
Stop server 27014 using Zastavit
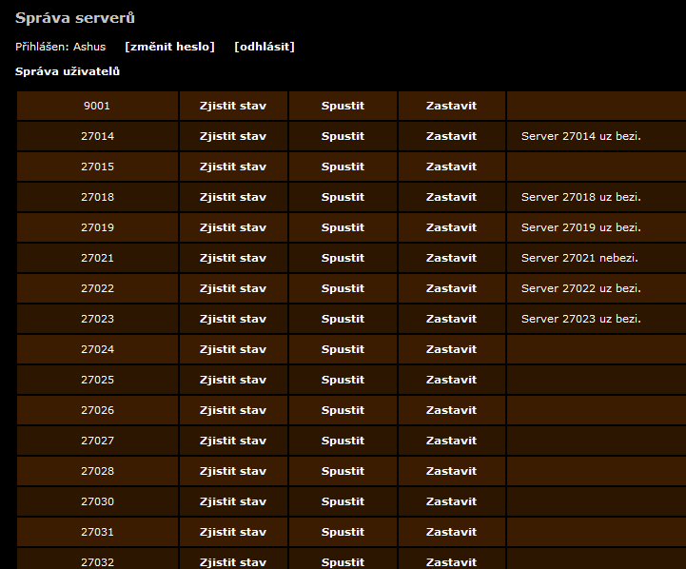tap(451, 136)
